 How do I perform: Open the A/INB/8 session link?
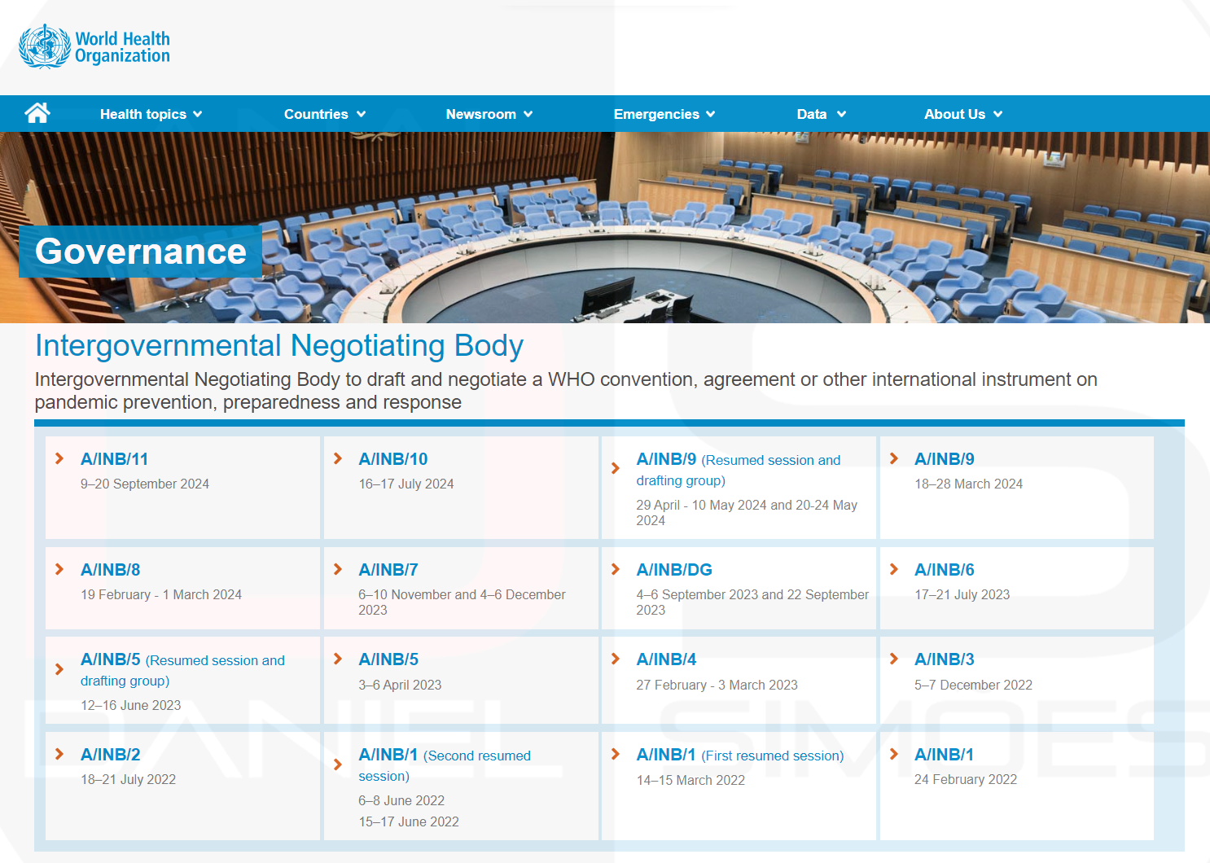coord(111,570)
